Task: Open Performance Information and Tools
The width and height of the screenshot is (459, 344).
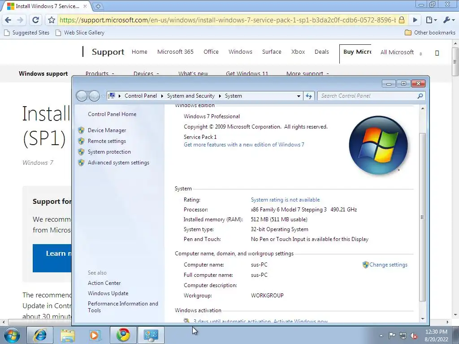Action: click(x=123, y=307)
